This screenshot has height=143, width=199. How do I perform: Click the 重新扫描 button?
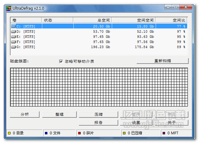tap(162, 61)
